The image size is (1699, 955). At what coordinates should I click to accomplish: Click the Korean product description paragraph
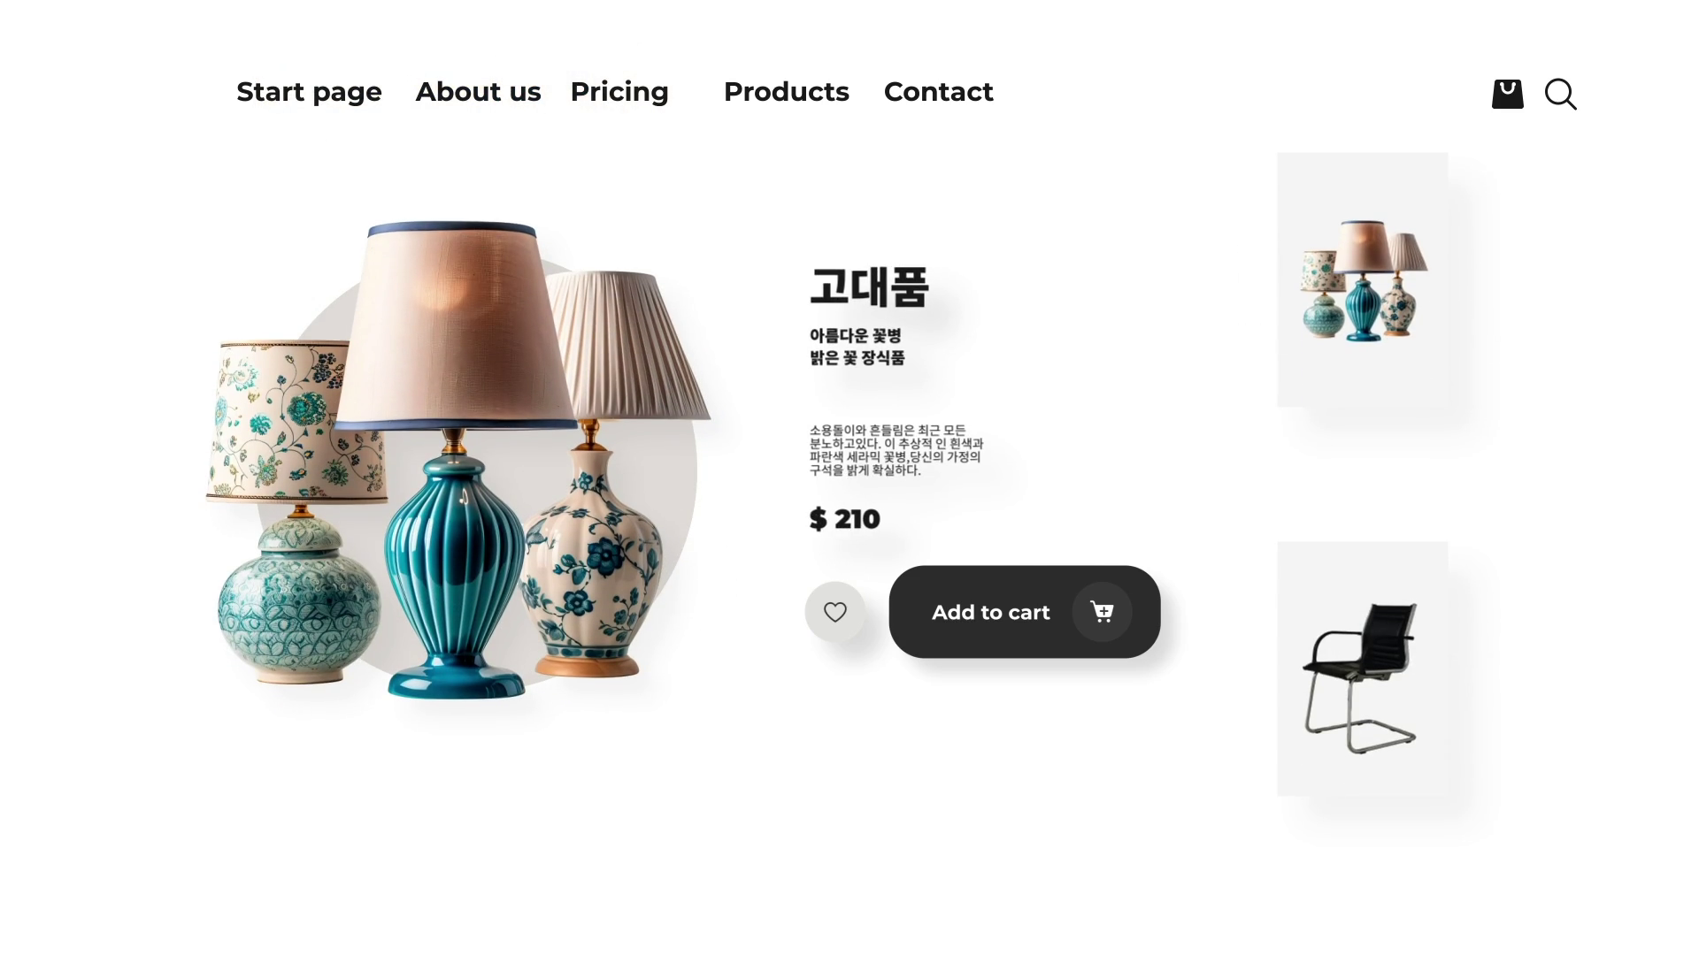(x=896, y=450)
